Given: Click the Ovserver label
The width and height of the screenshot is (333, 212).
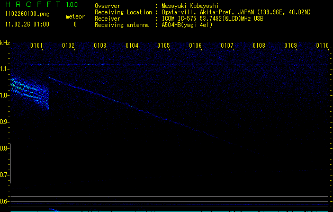Looking at the screenshot, I should click(107, 6).
